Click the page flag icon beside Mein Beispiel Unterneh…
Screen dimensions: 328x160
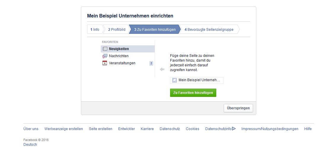pyautogui.click(x=175, y=80)
